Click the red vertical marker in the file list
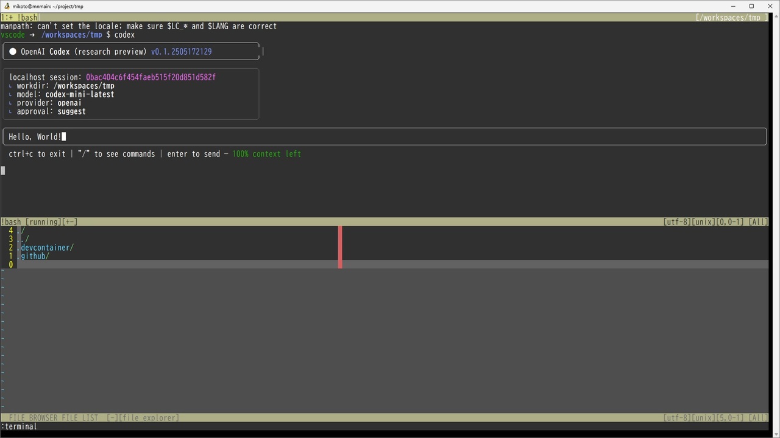 click(x=339, y=246)
